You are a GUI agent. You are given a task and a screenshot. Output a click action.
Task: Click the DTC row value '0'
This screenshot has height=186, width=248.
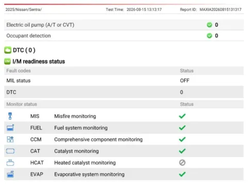(181, 92)
